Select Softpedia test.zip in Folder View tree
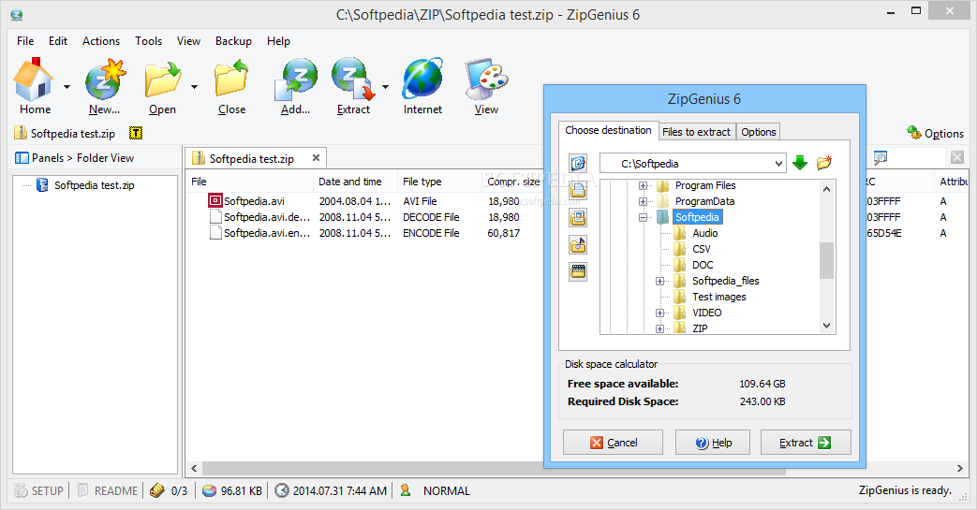Screen dimensions: 977x510 [x=94, y=185]
